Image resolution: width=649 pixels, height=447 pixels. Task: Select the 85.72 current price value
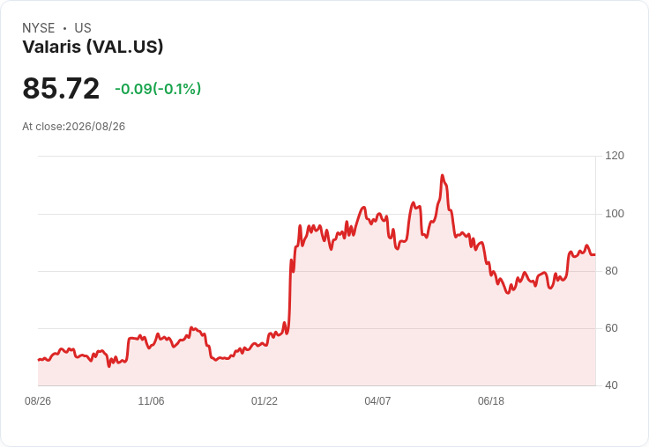61,88
